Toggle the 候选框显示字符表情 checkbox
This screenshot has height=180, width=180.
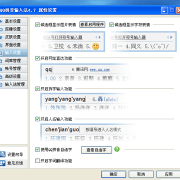[111, 25]
